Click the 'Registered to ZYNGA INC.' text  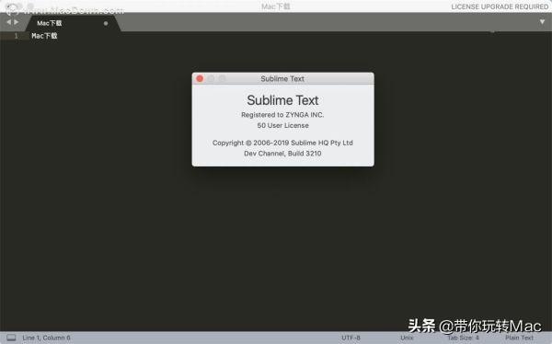coord(282,115)
